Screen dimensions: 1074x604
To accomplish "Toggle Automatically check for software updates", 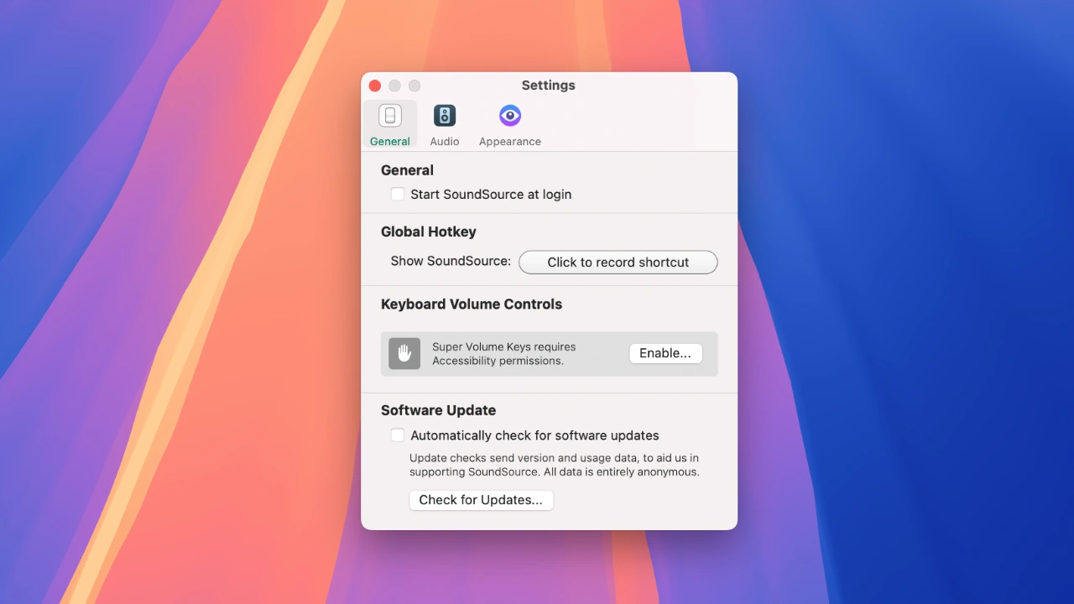I will click(x=398, y=435).
